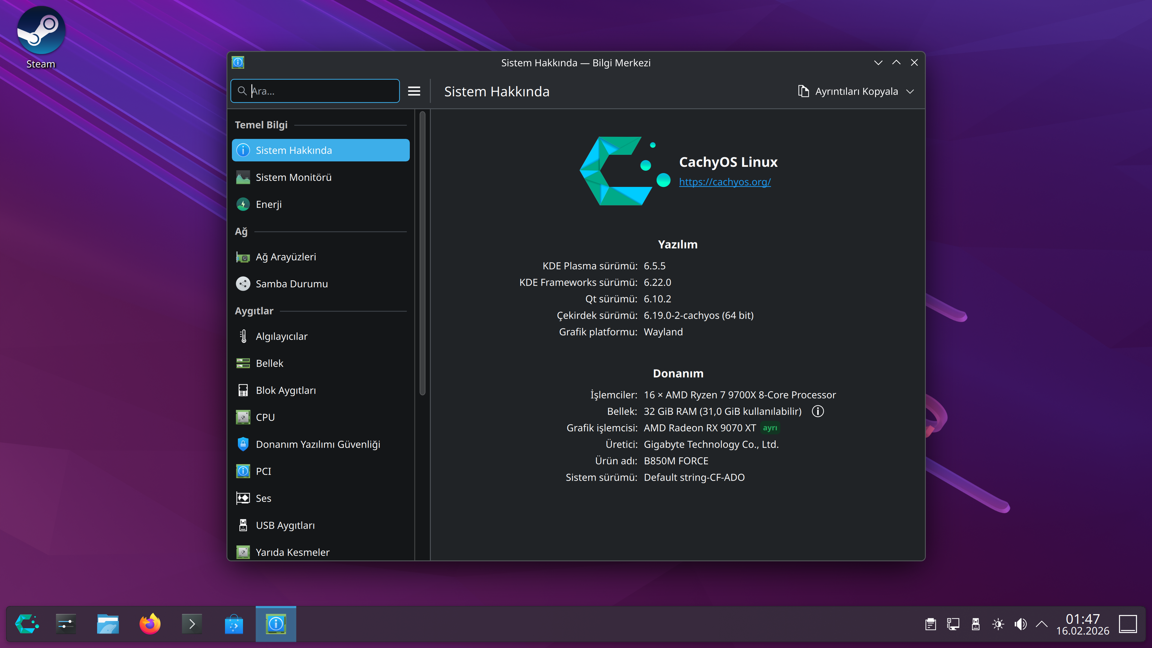Open the removable devices tray icon
This screenshot has width=1152, height=648.
(975, 624)
